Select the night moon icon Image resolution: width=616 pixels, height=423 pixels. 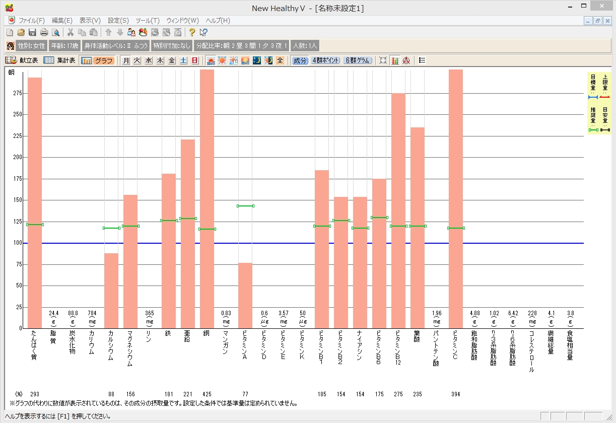pyautogui.click(x=257, y=60)
